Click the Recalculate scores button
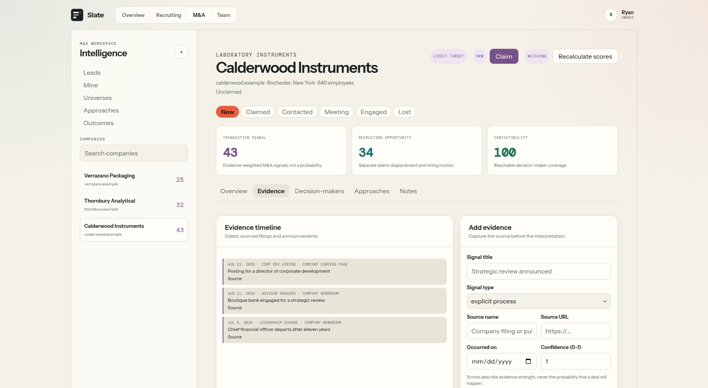Viewport: 708px width, 388px height. 585,56
